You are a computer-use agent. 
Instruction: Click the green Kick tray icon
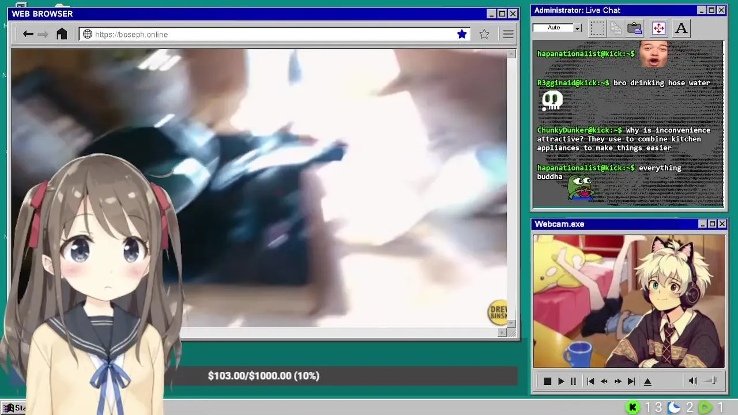point(632,408)
